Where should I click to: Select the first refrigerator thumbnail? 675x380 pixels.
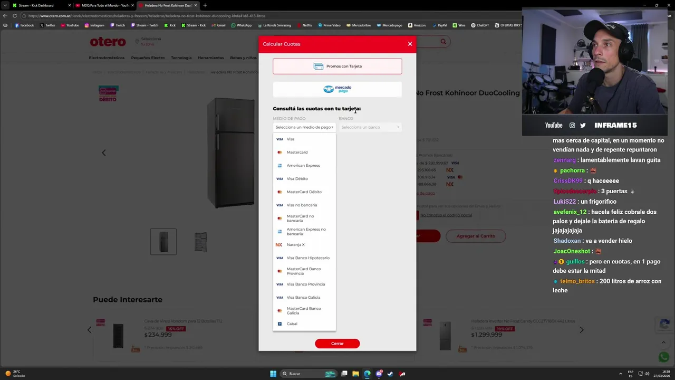pyautogui.click(x=163, y=242)
